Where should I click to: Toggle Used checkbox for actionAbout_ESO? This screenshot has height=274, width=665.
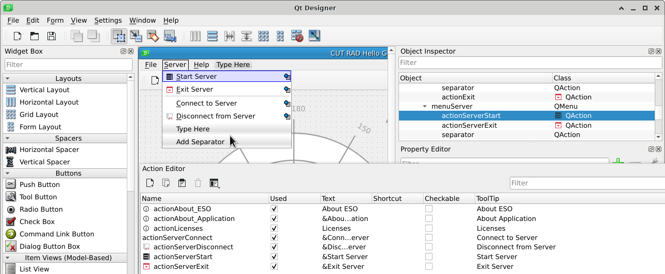tap(274, 209)
